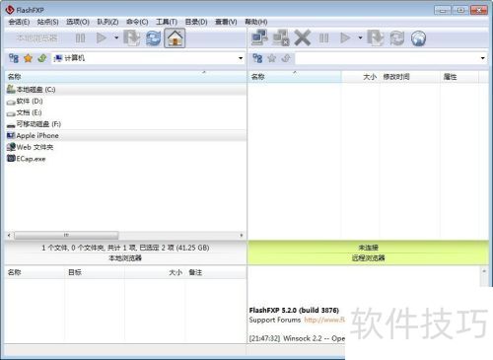
Task: Click FlashFXP 5.2.0 (build 3876) log text
Action: coord(294,310)
